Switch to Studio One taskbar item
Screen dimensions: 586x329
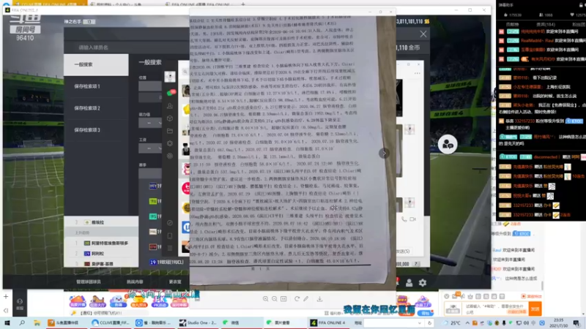[198, 323]
